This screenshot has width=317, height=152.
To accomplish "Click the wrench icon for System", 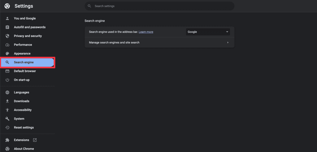I will point(7,119).
